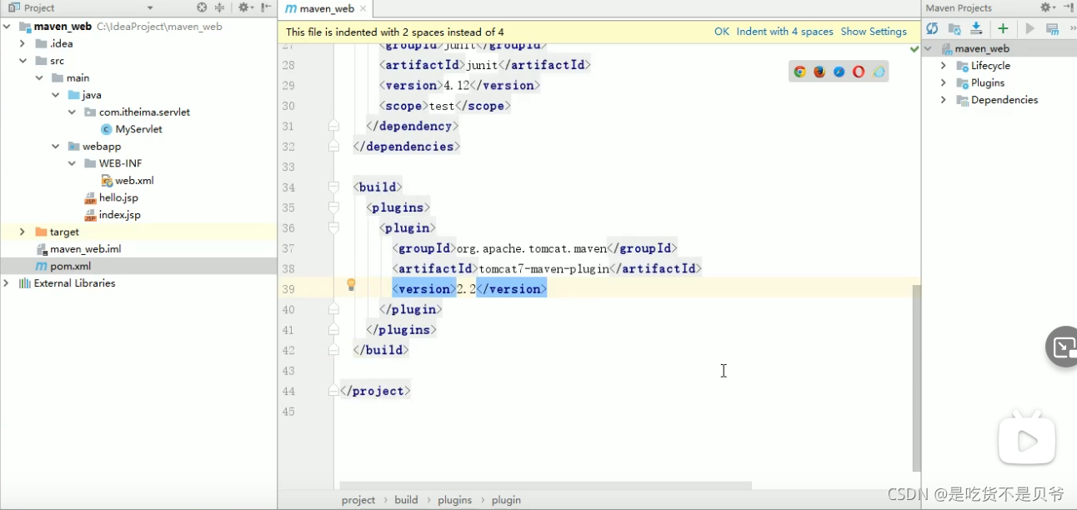Click tomcat7-maven-plugin artifactId text

544,268
